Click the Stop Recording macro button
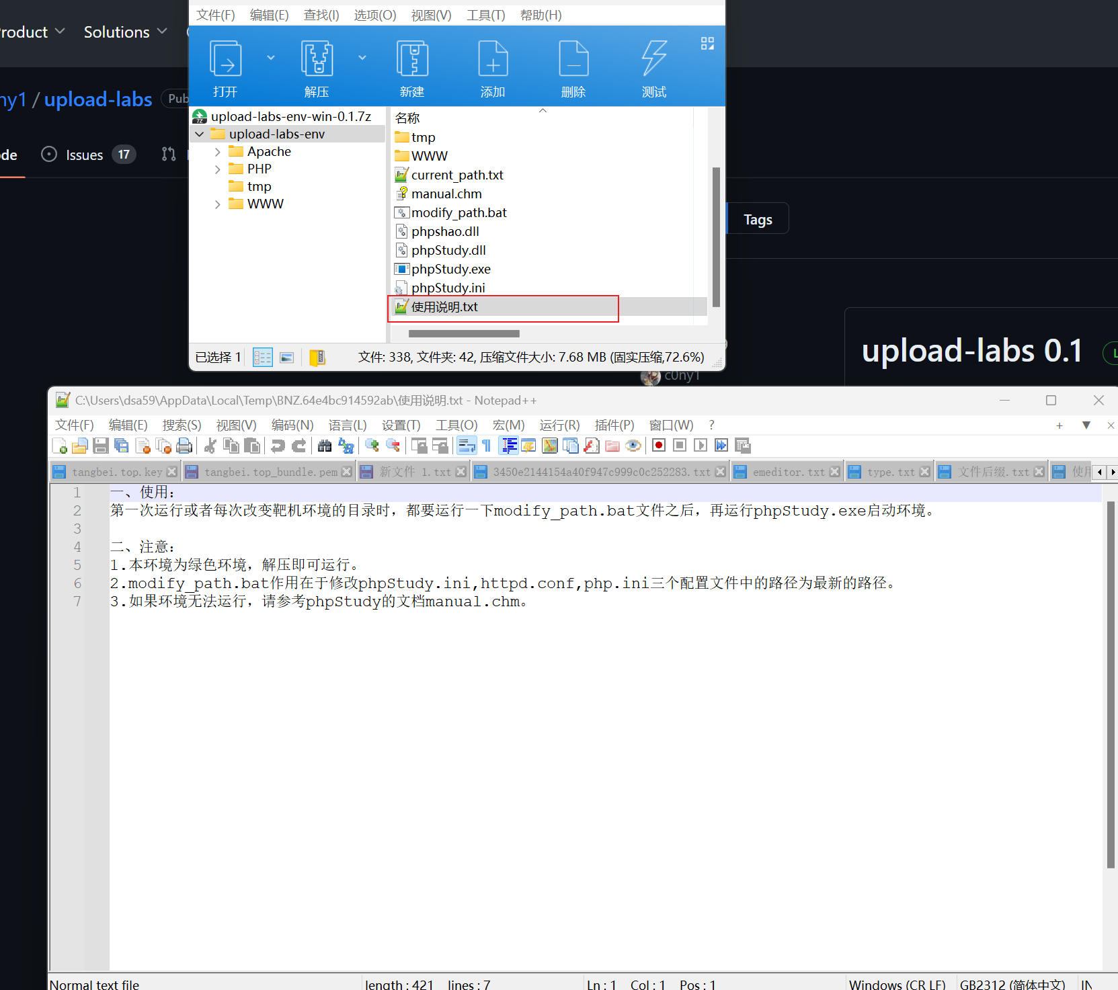The width and height of the screenshot is (1118, 990). 680,446
